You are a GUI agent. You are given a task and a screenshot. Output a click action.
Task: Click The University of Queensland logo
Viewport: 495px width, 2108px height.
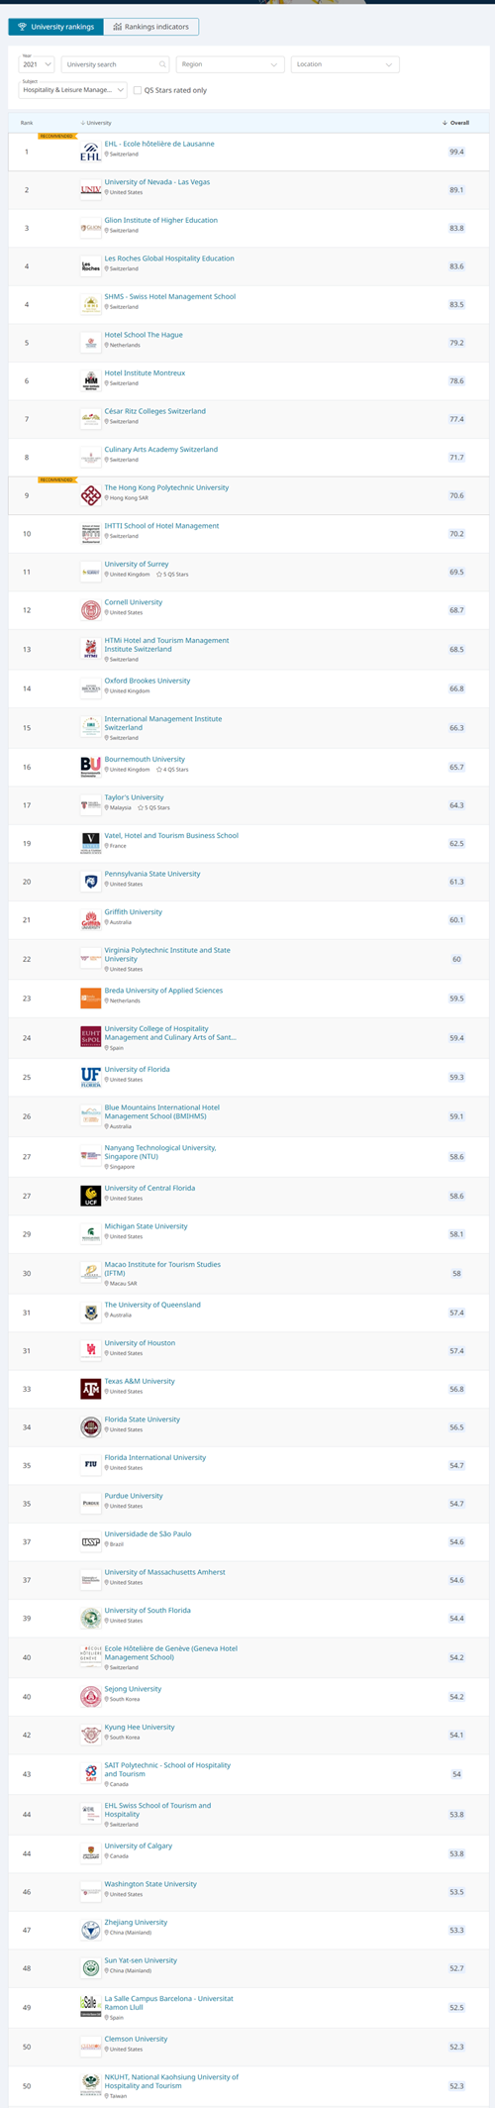click(x=91, y=1313)
